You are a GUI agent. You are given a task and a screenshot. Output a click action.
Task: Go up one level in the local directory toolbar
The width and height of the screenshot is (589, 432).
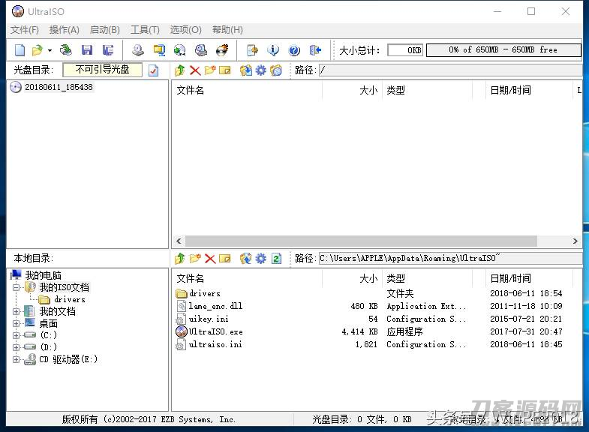coord(180,258)
